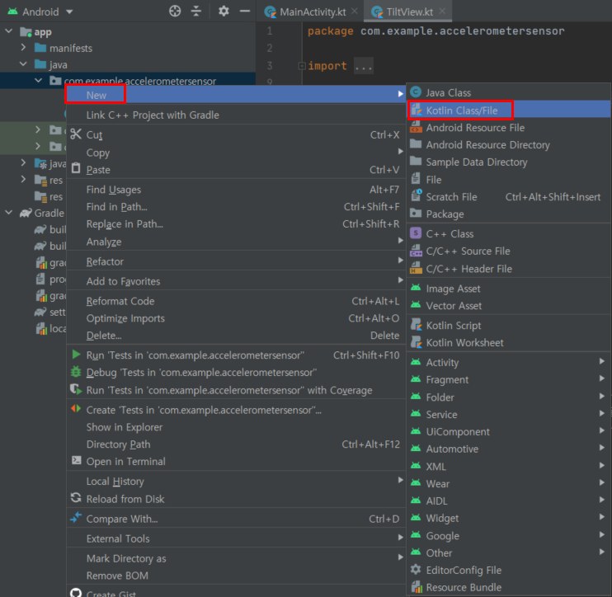Click the Paste clipboard icon
Screen dimensions: 612x597
(x=76, y=168)
